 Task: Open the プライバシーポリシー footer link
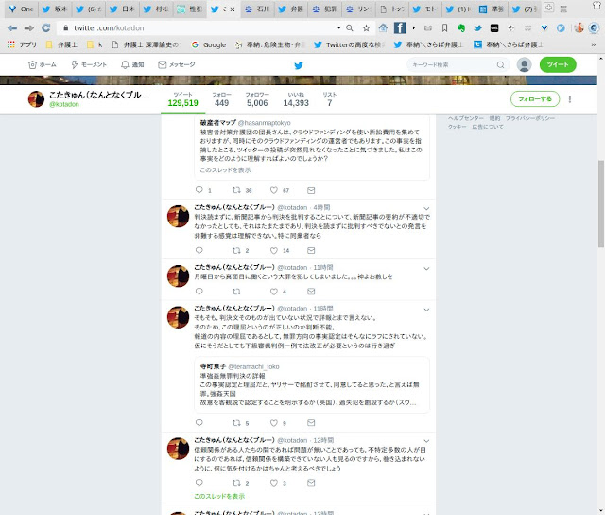click(530, 118)
